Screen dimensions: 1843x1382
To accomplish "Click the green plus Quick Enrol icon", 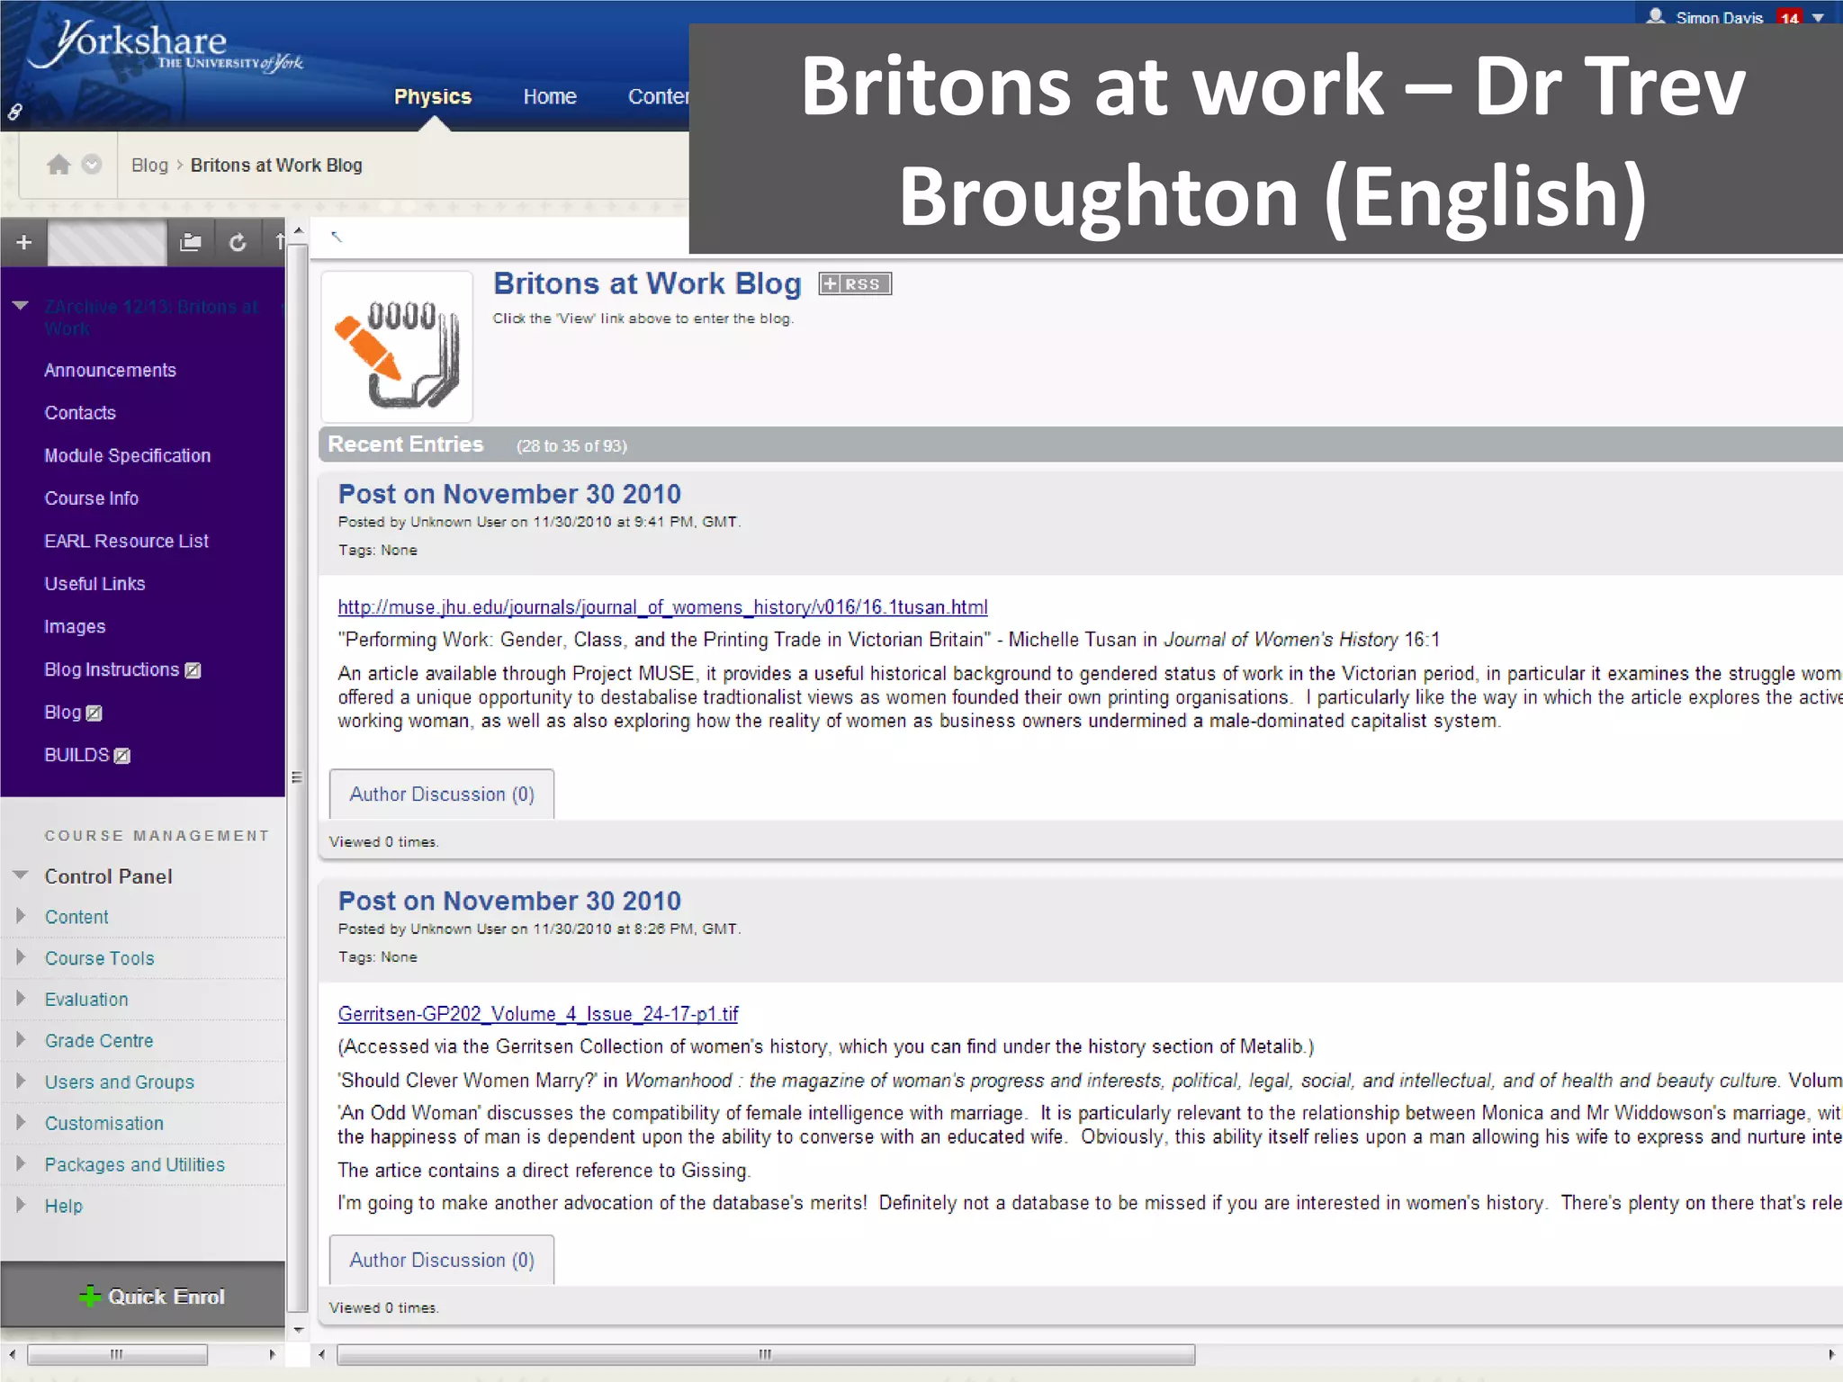I will 90,1296.
